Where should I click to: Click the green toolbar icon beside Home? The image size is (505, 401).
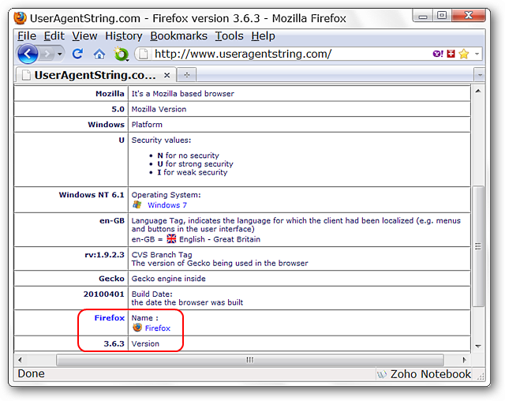tap(121, 54)
